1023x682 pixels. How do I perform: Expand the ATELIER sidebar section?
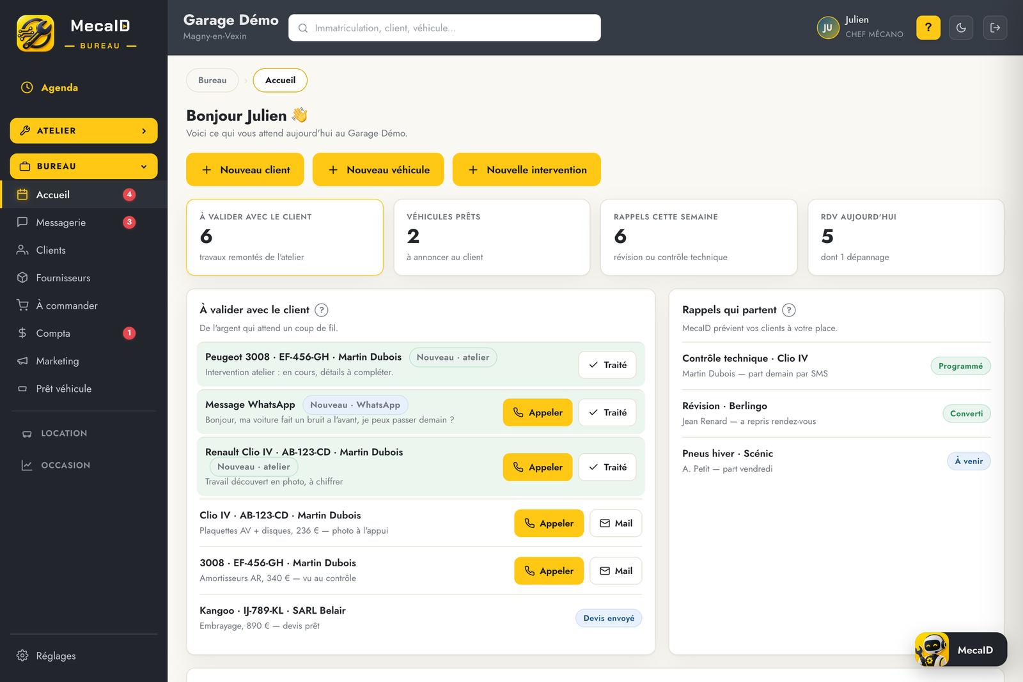84,130
